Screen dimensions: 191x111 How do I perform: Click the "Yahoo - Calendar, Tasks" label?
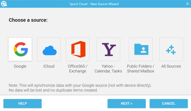[x=108, y=69]
